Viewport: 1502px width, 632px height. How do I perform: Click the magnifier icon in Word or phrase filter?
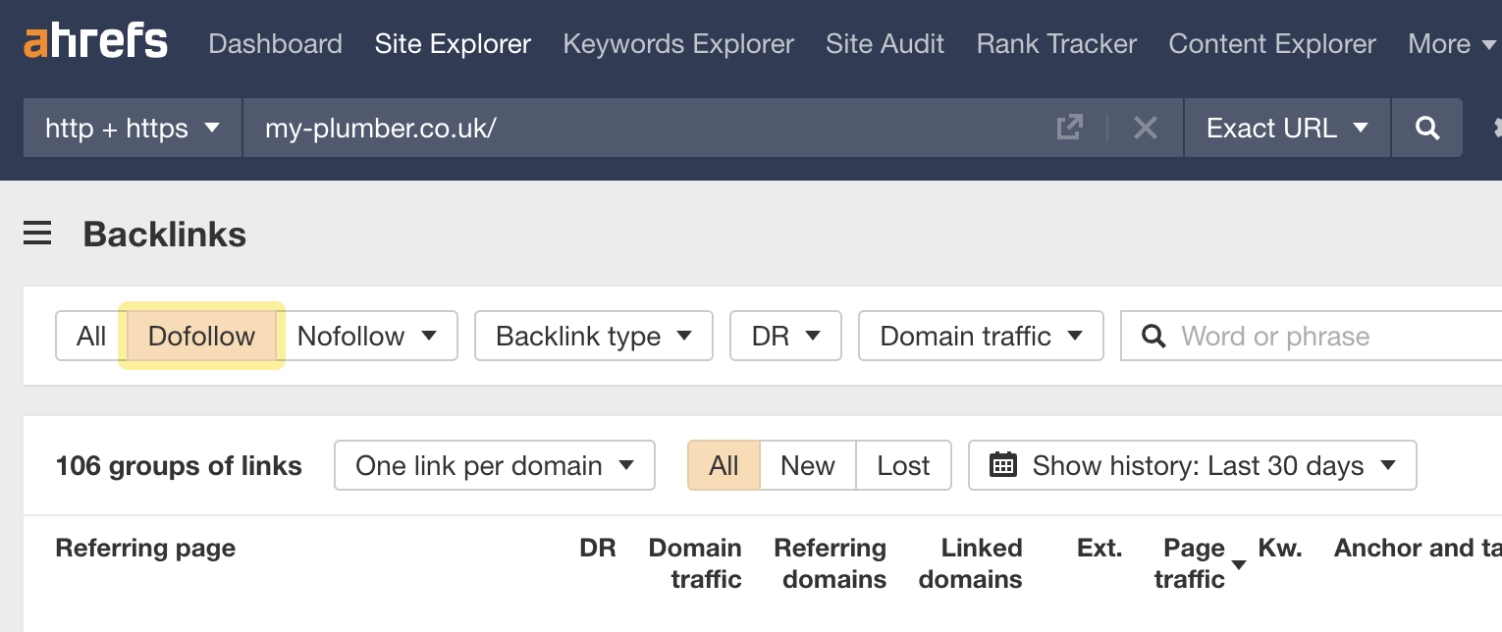click(1153, 336)
